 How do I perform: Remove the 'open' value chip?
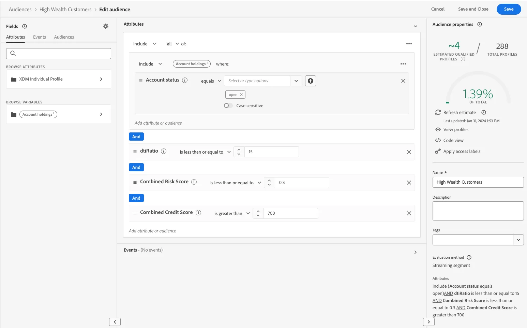[x=241, y=95]
